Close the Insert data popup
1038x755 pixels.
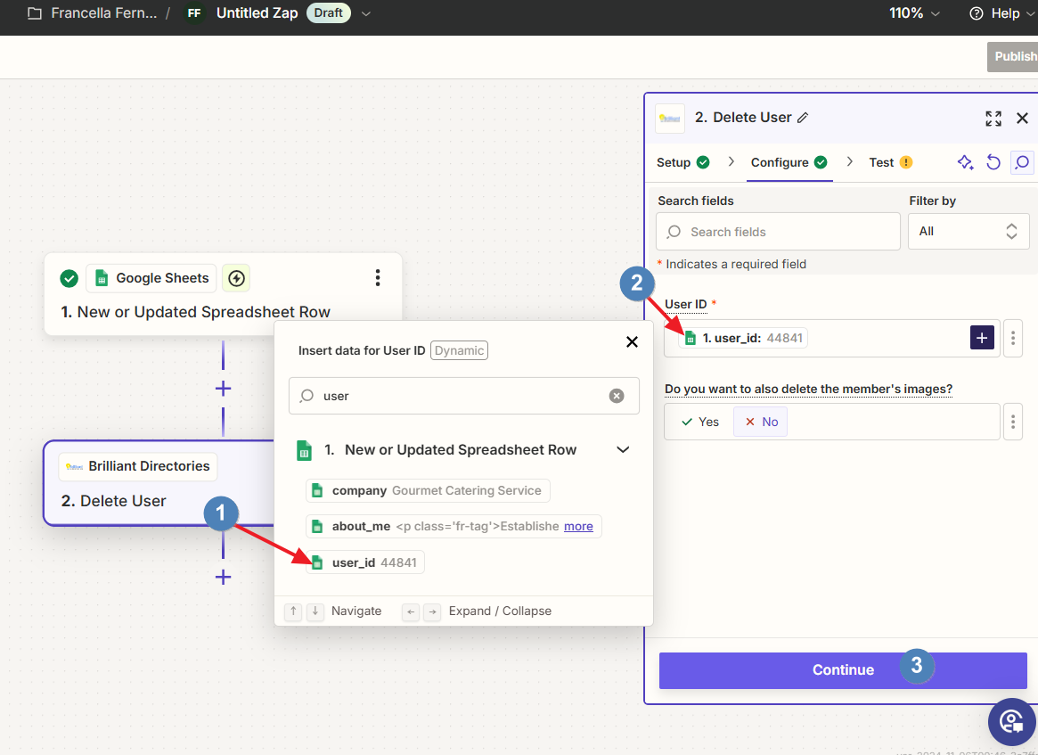tap(633, 341)
